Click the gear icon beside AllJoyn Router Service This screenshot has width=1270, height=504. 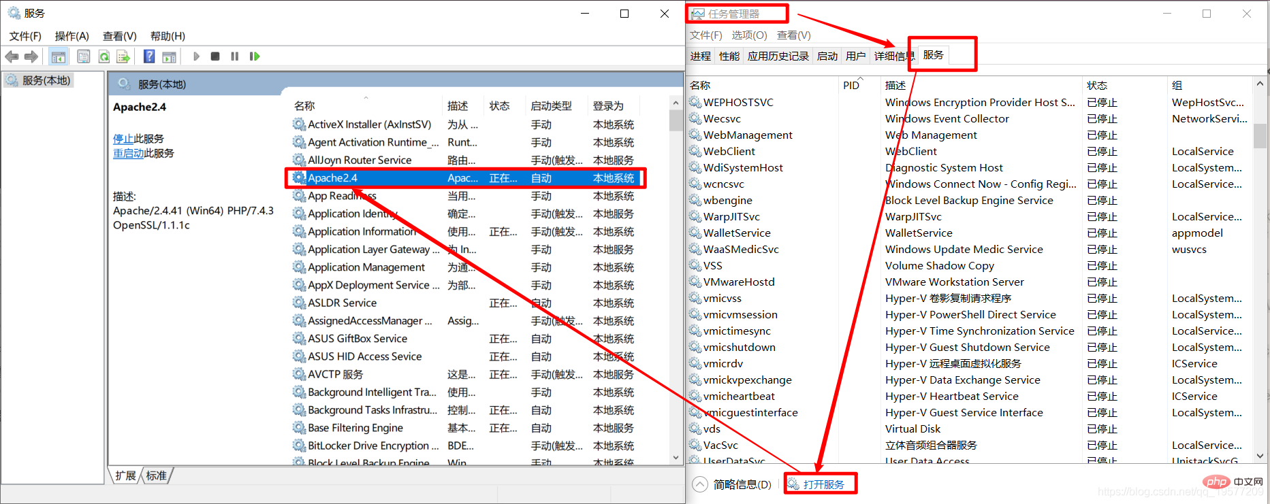pos(299,160)
